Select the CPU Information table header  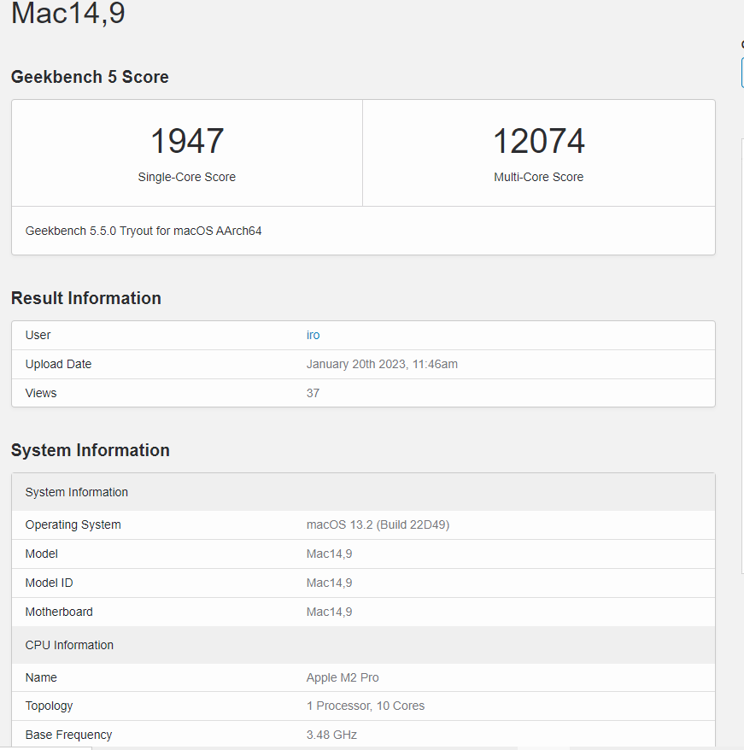click(363, 645)
